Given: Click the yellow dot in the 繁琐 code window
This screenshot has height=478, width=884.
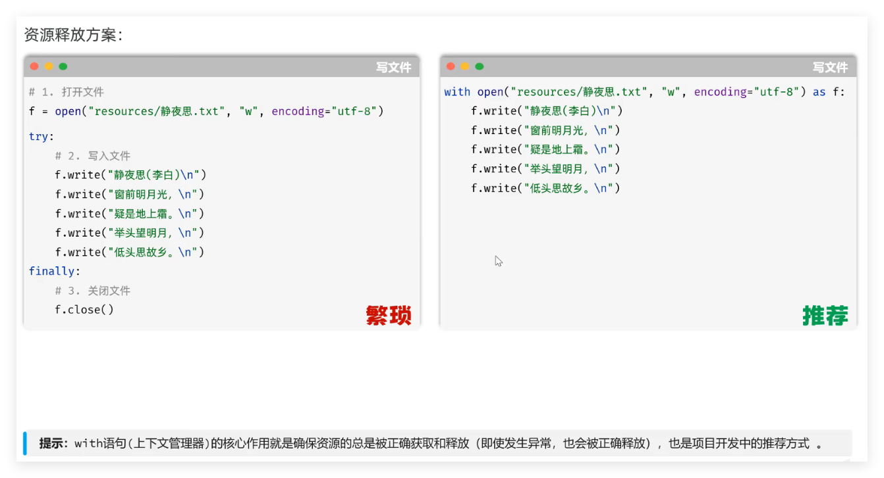Looking at the screenshot, I should click(x=49, y=66).
